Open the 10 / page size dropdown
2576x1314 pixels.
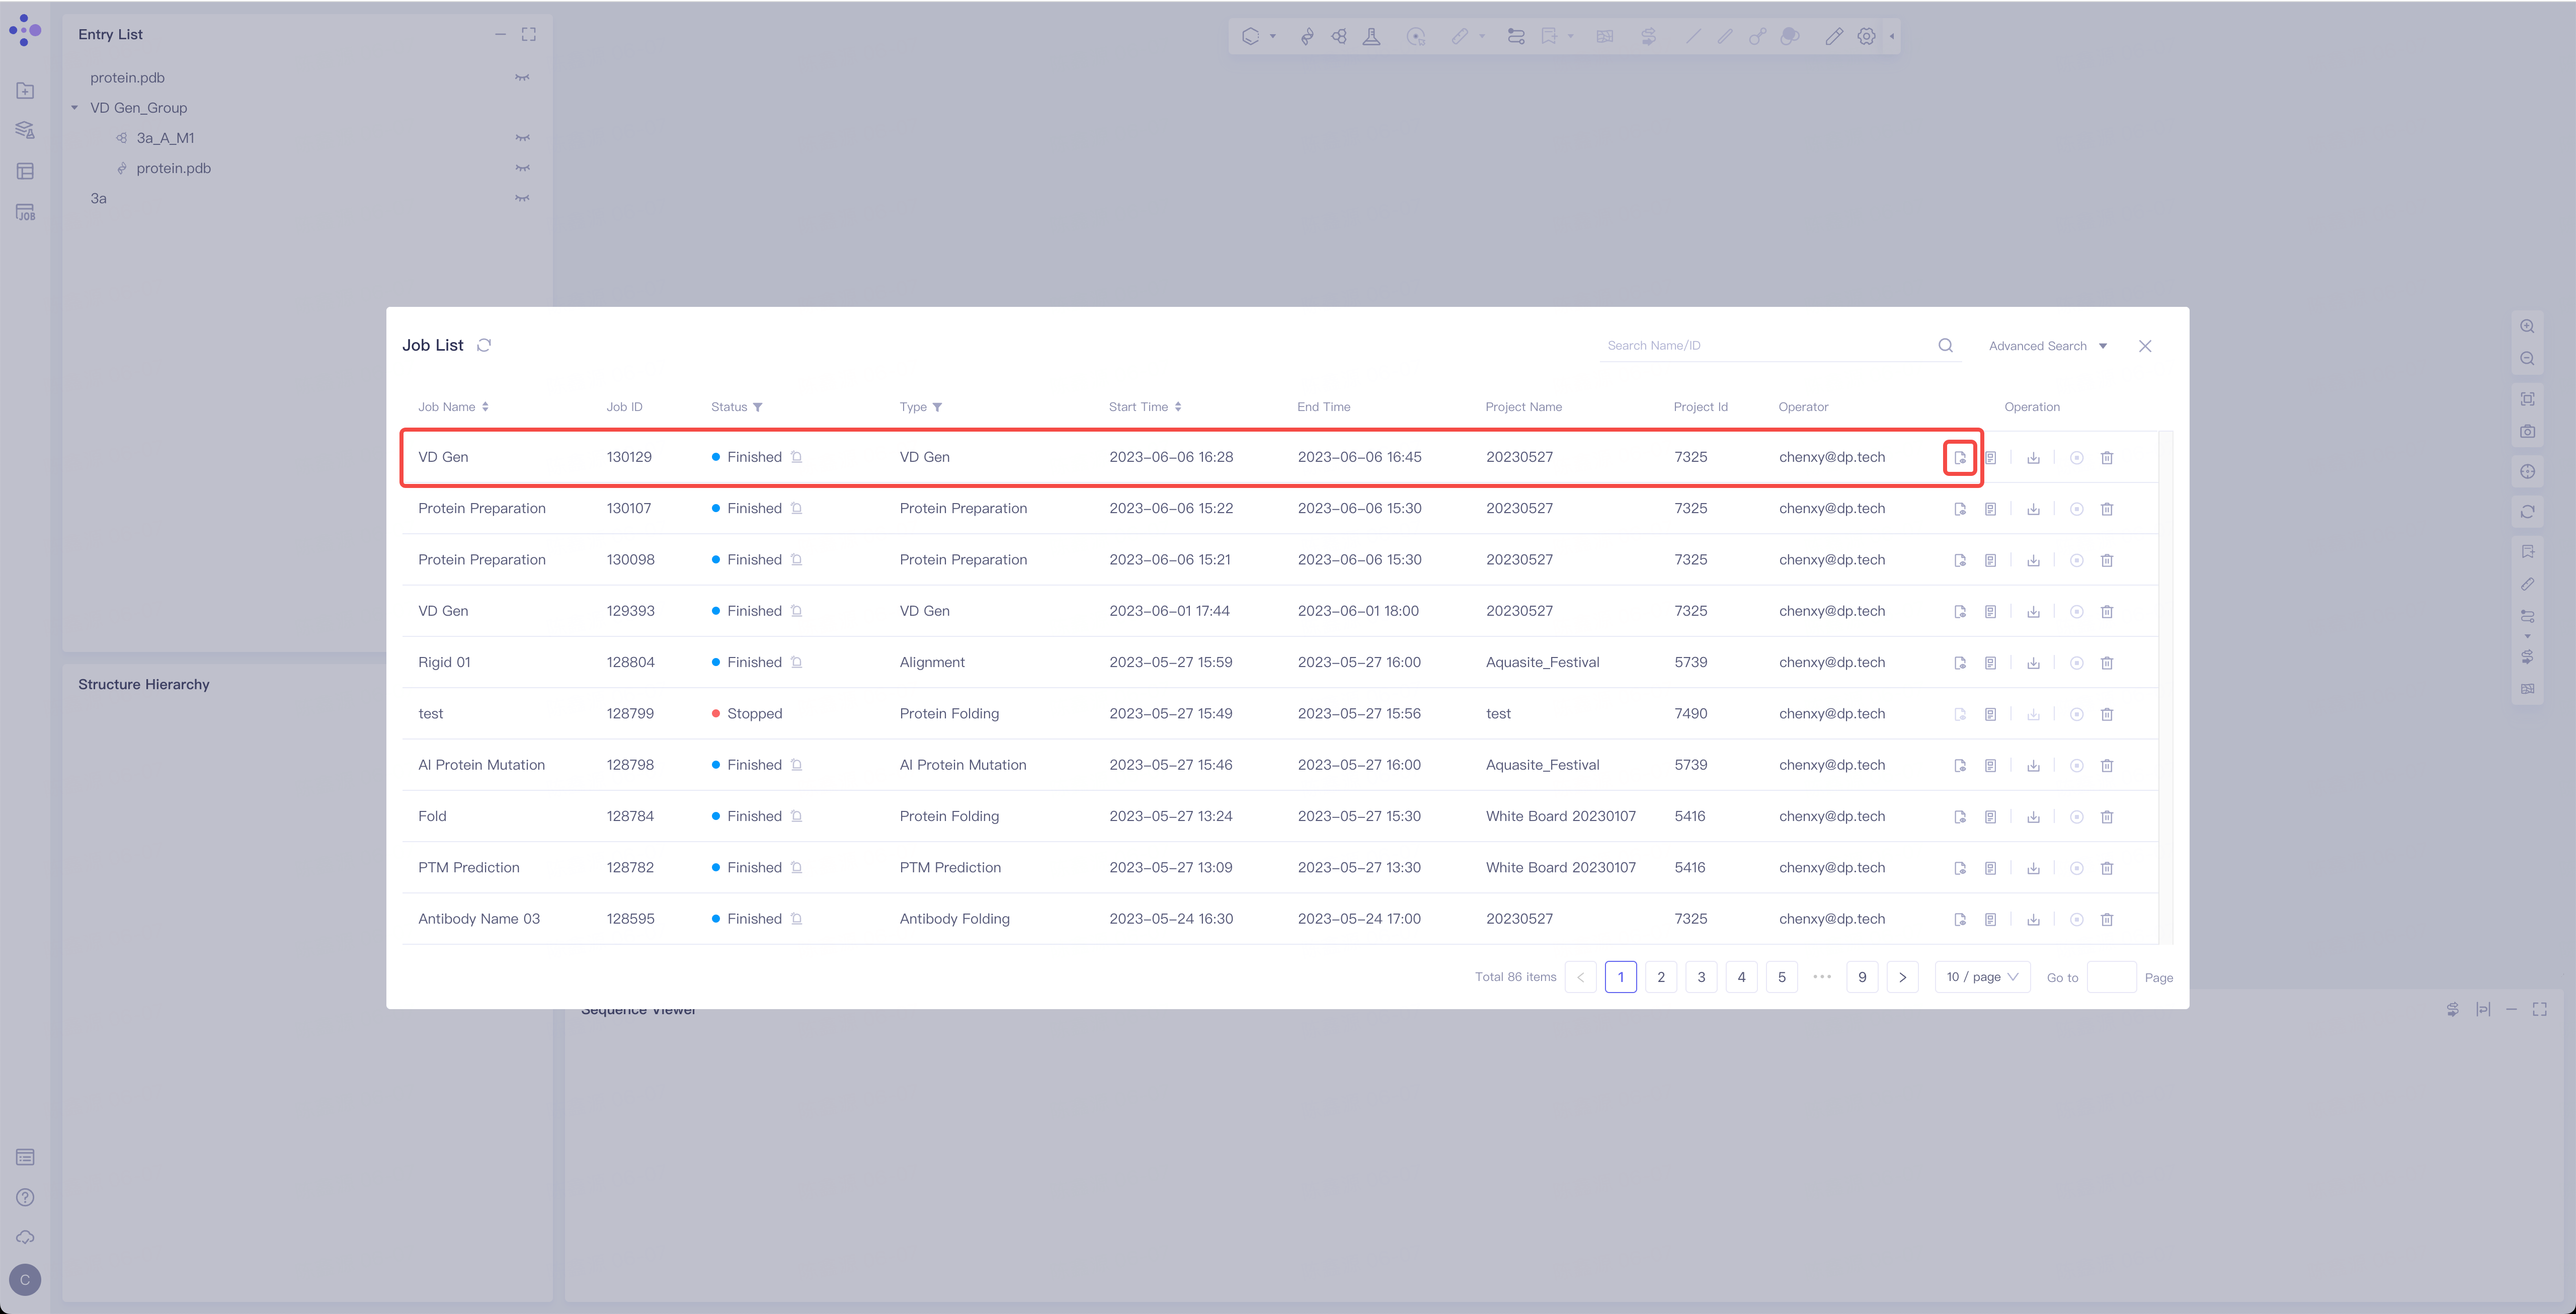(x=1982, y=977)
